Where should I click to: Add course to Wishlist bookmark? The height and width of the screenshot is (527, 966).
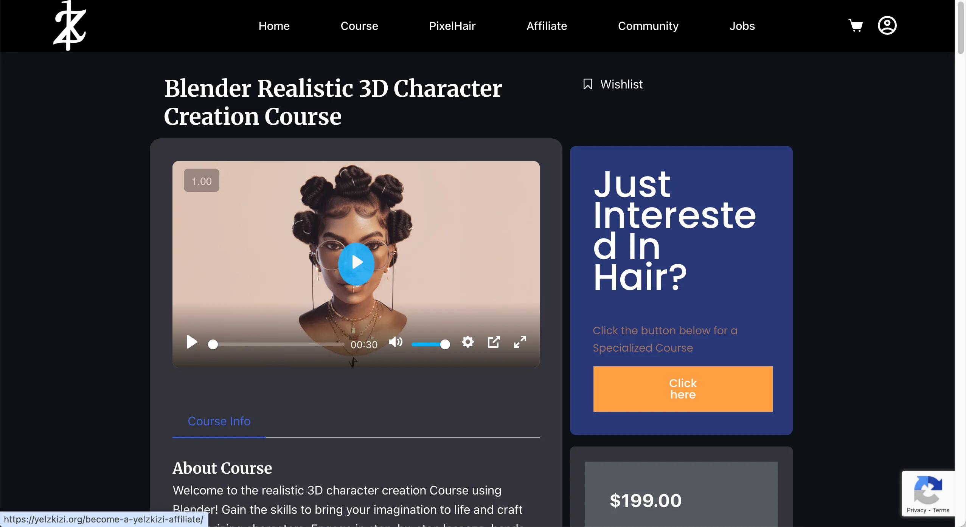point(613,84)
